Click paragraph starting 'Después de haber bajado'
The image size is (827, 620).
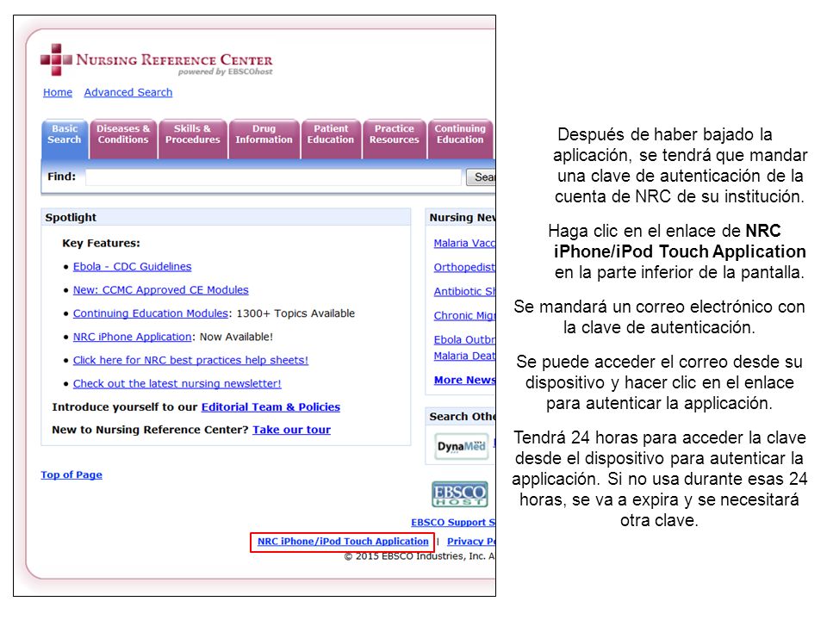pyautogui.click(x=680, y=165)
